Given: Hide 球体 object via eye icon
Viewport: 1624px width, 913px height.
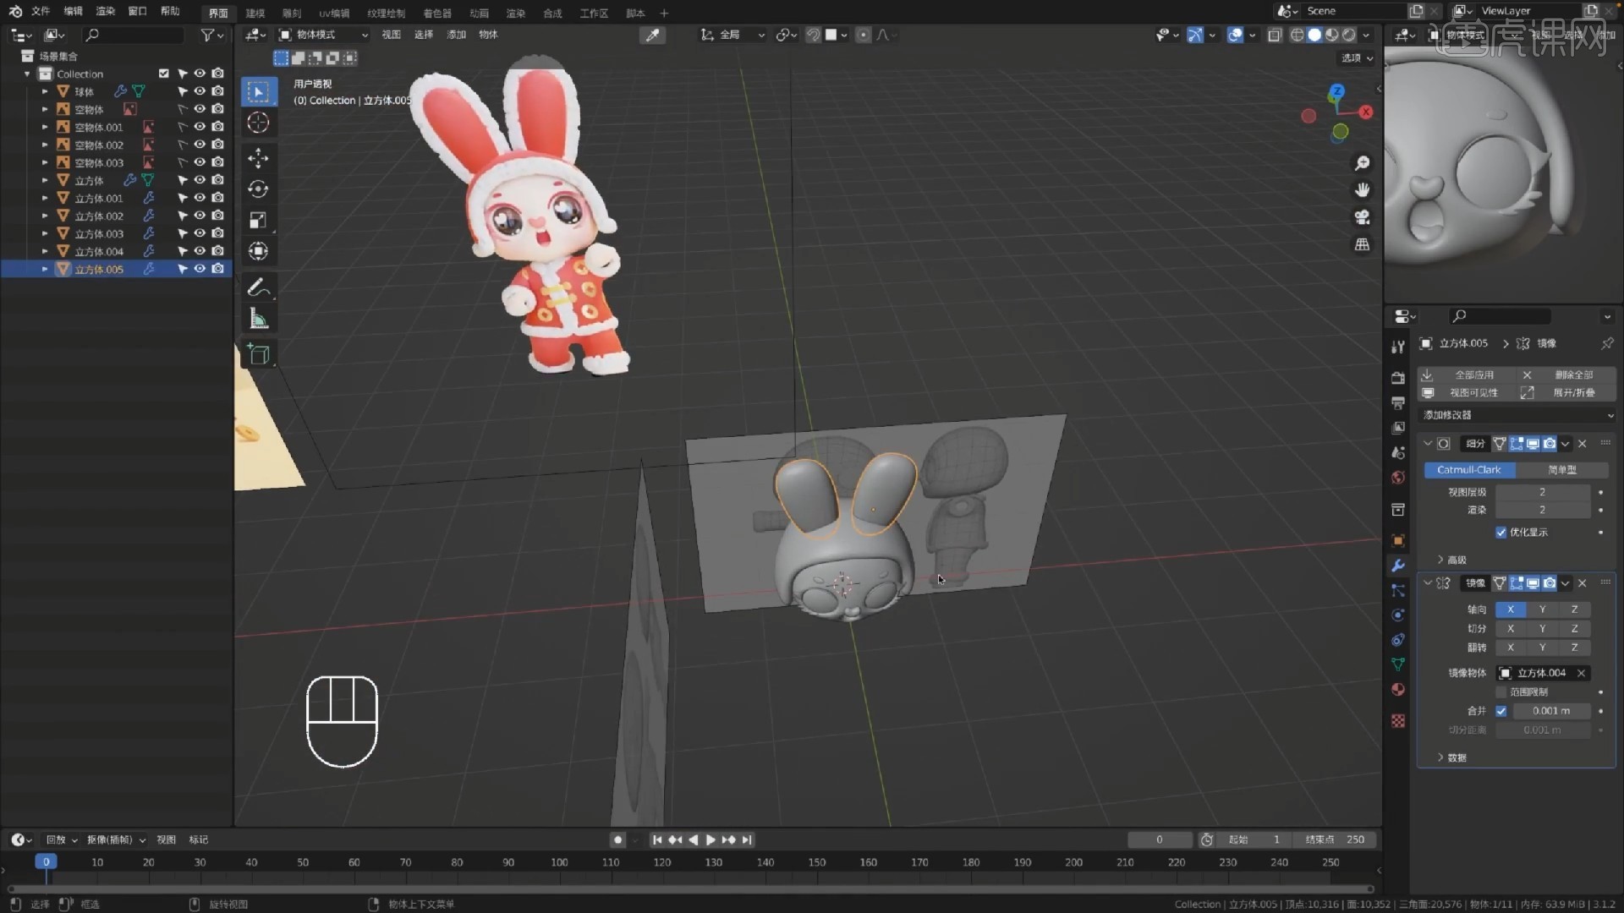Looking at the screenshot, I should point(200,91).
